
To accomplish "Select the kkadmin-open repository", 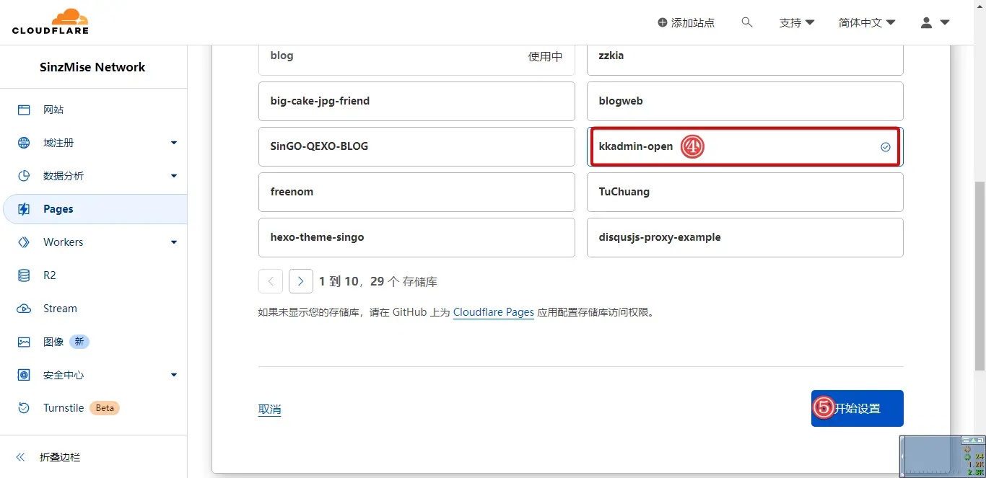I will pos(745,146).
